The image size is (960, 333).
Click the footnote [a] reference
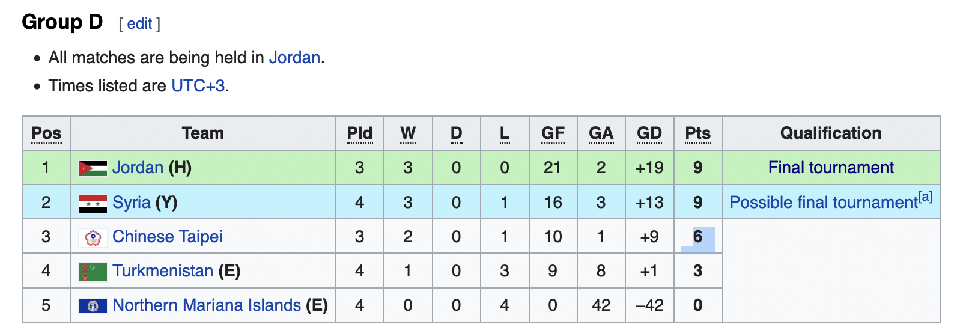coord(925,197)
